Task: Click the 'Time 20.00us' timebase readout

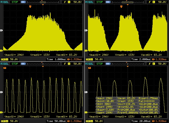Action: coord(141,121)
